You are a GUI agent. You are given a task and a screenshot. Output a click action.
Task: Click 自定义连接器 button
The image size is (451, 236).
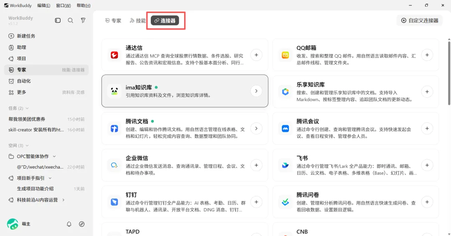[420, 20]
